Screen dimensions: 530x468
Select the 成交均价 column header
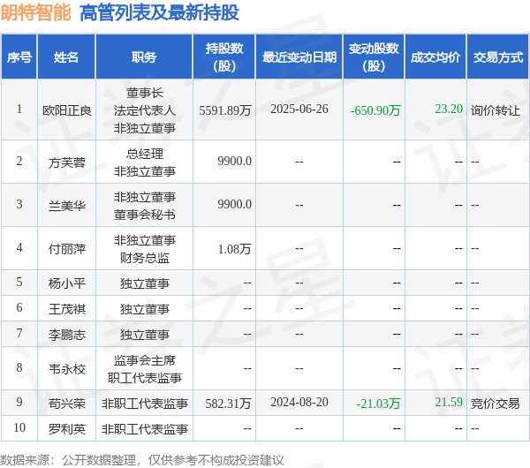click(435, 57)
